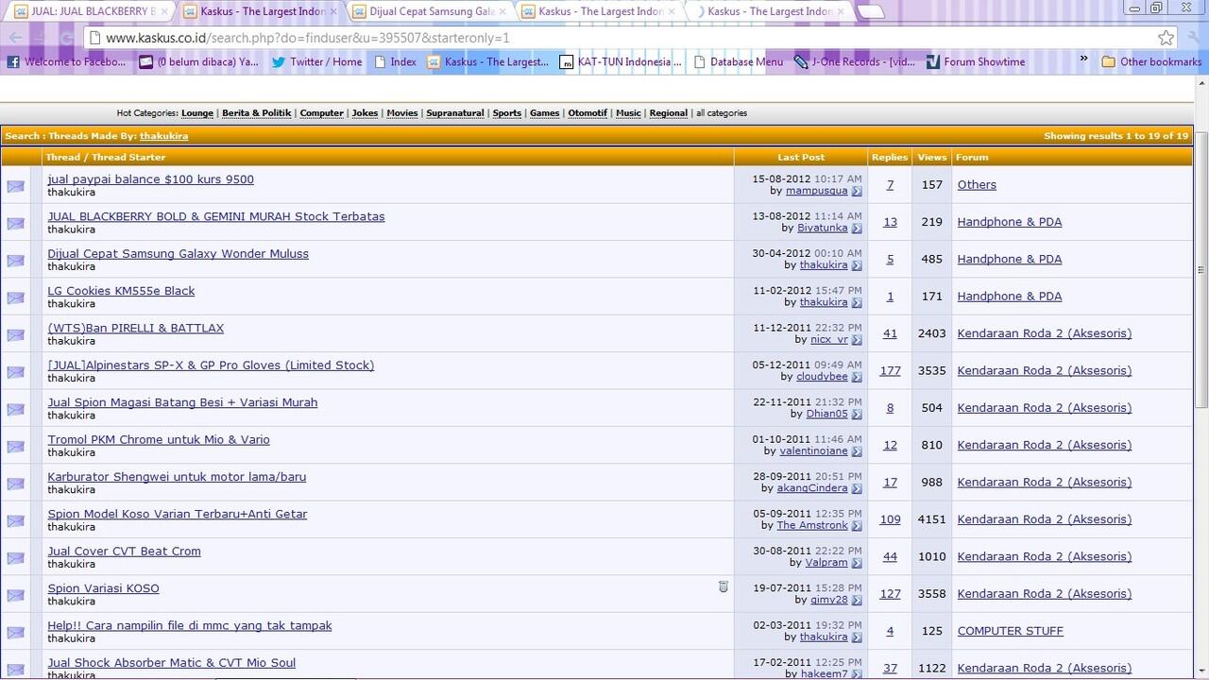Open thread Dijual Cepat Samsung Galaxy Wonder
Image resolution: width=1209 pixels, height=680 pixels.
click(x=179, y=254)
